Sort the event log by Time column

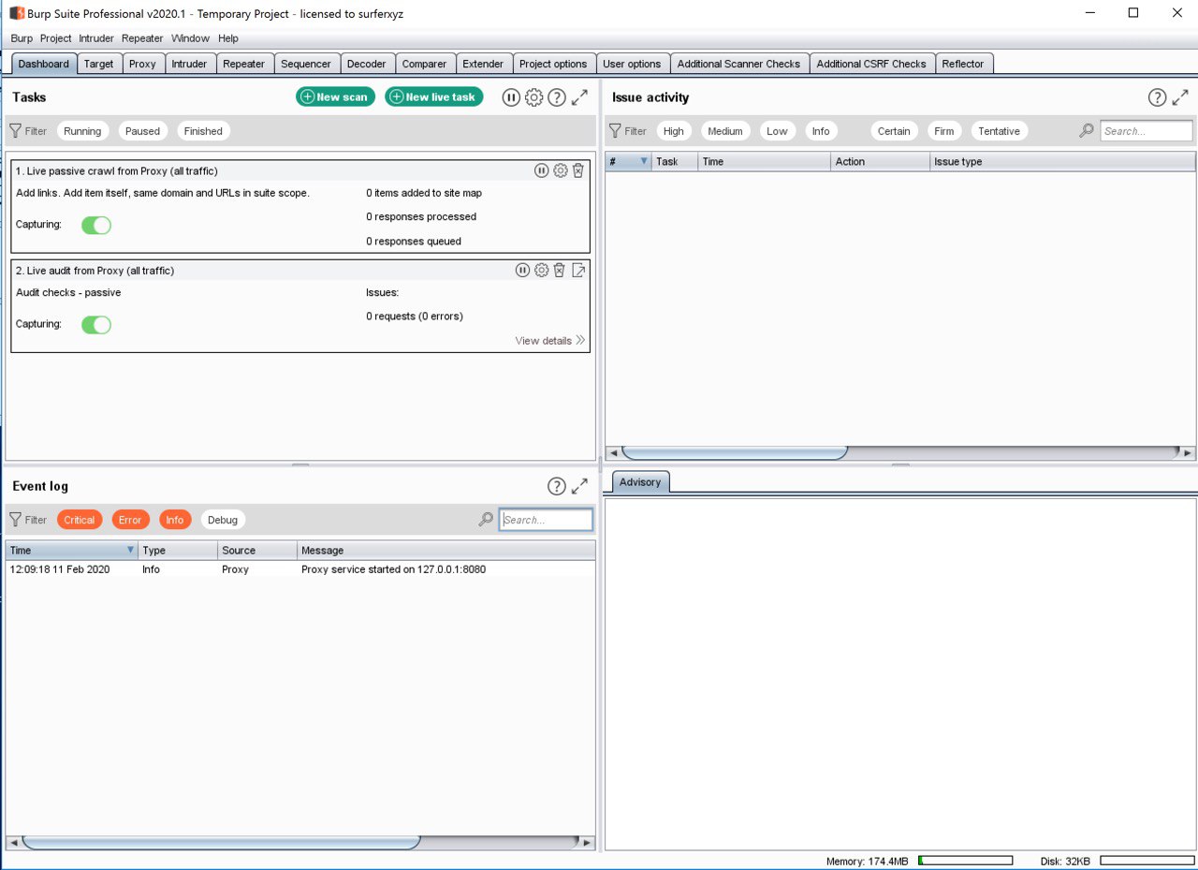click(72, 551)
